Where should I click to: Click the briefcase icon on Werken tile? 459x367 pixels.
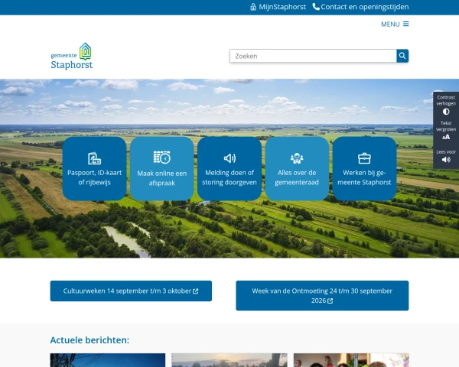tap(364, 158)
